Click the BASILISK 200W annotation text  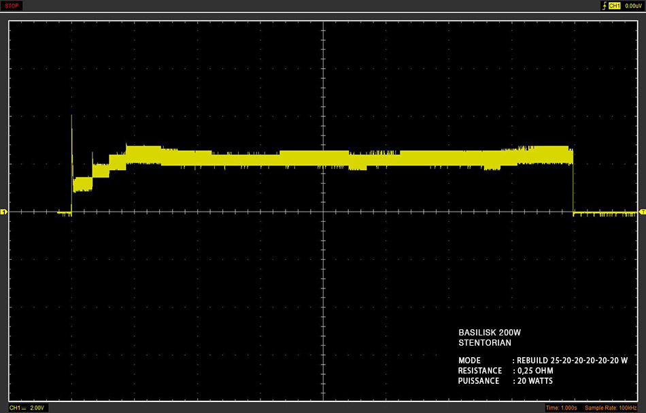pyautogui.click(x=490, y=332)
